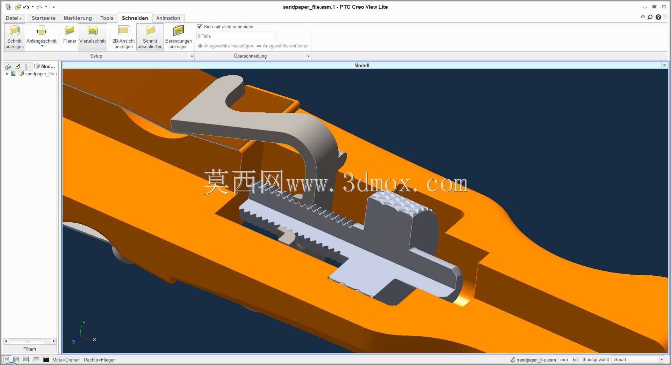Toggle Berandungen anzeigen boundaries
The height and width of the screenshot is (365, 671).
(x=179, y=37)
